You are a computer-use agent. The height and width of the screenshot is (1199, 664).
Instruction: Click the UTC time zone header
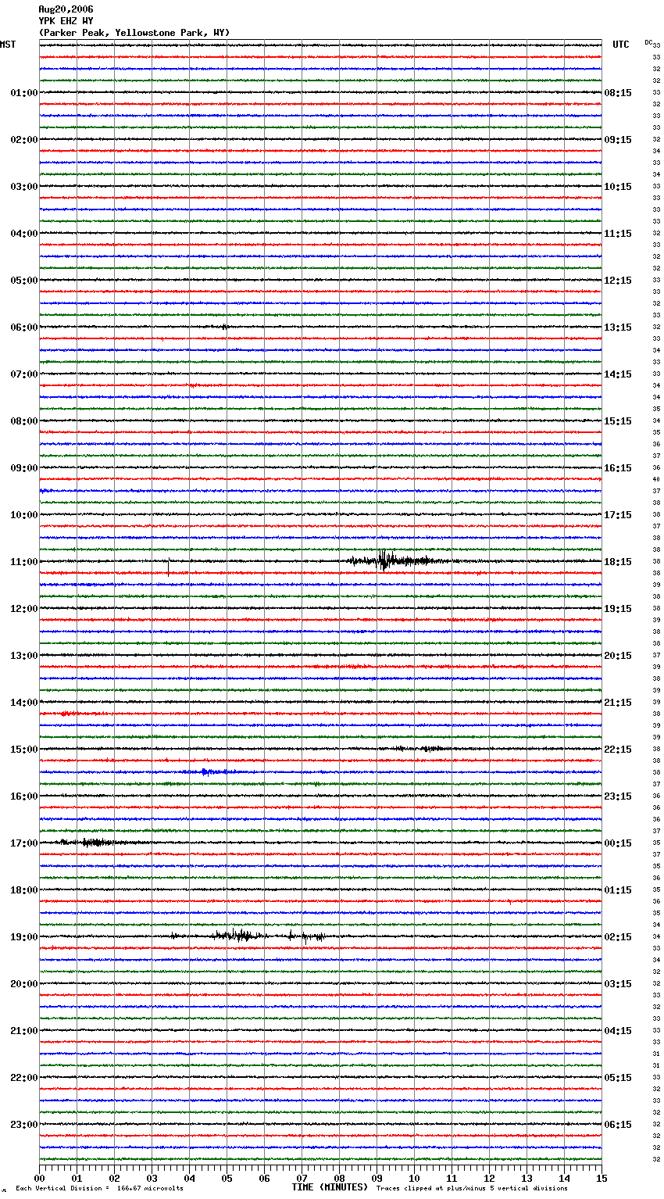click(621, 45)
